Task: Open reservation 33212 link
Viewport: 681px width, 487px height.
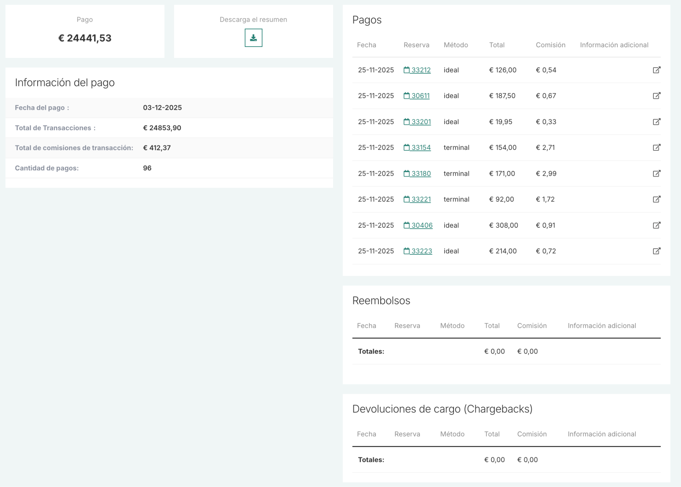Action: click(x=420, y=70)
